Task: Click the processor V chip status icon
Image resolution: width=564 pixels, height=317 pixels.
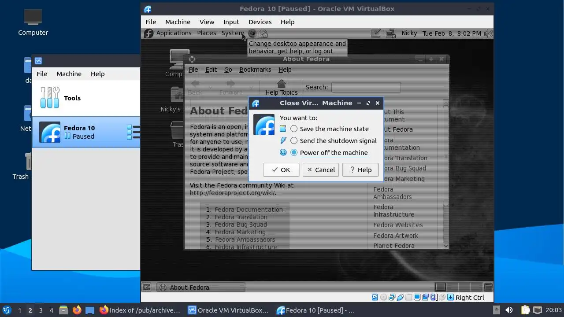Action: coord(433,298)
